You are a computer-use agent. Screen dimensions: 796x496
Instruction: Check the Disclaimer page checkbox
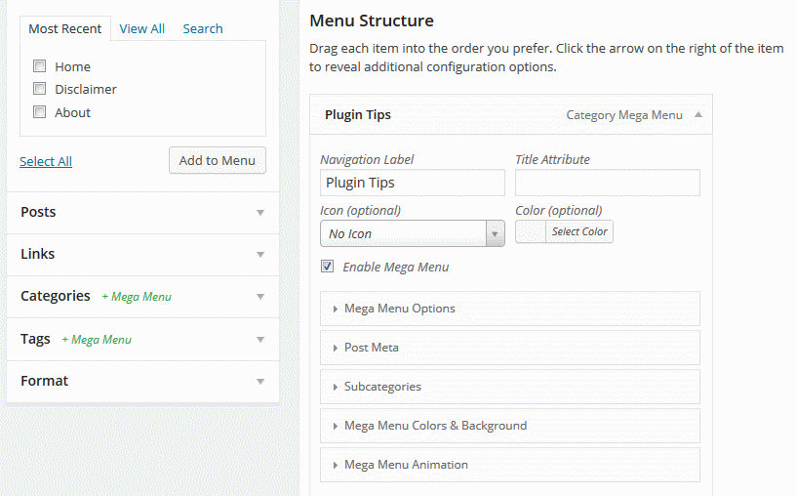[x=40, y=89]
